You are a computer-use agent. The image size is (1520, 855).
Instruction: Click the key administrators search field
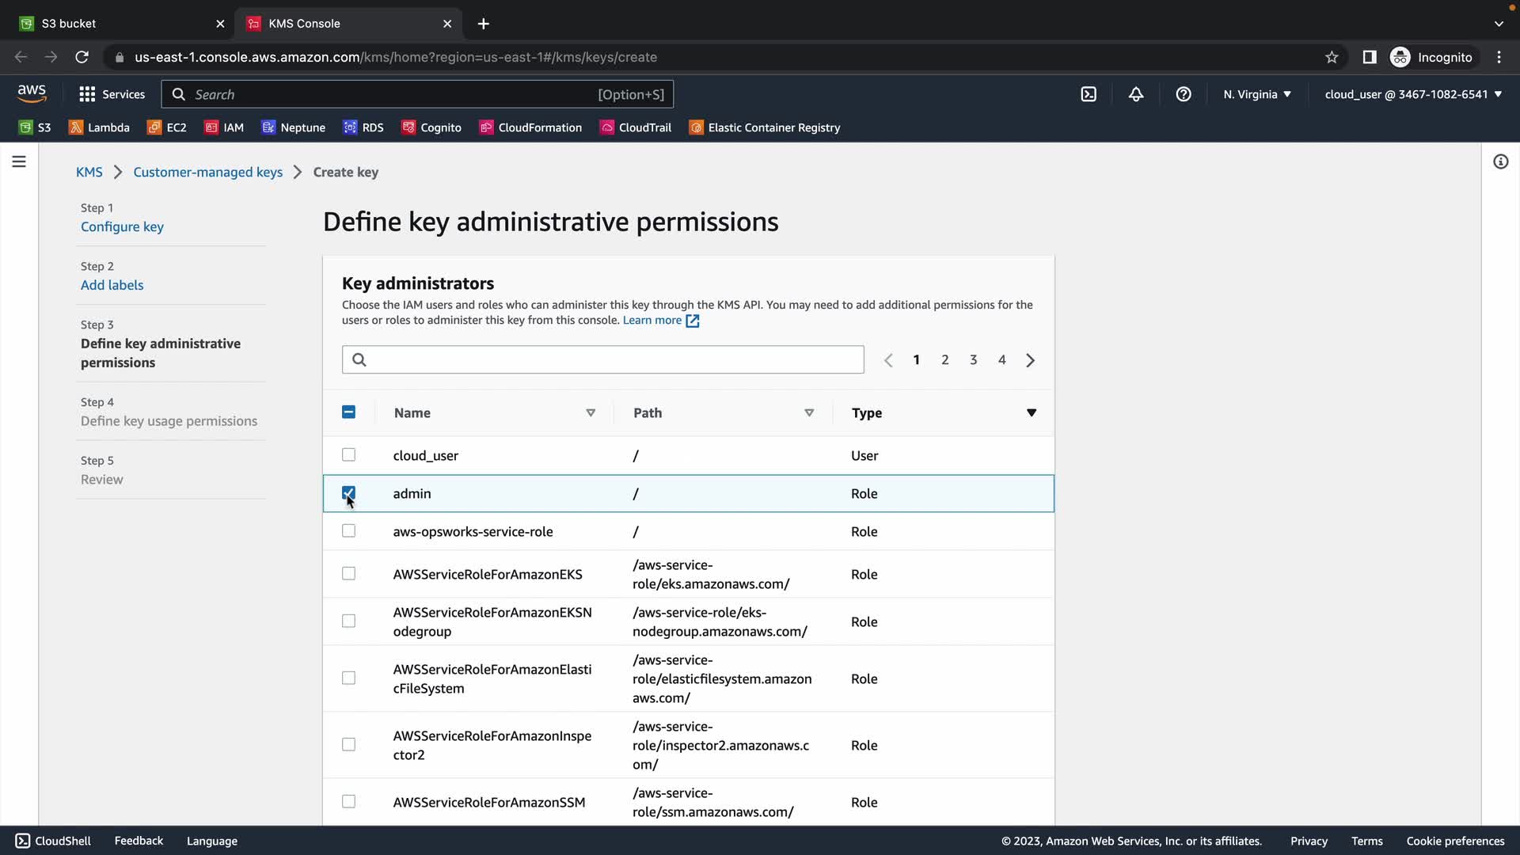click(x=602, y=359)
